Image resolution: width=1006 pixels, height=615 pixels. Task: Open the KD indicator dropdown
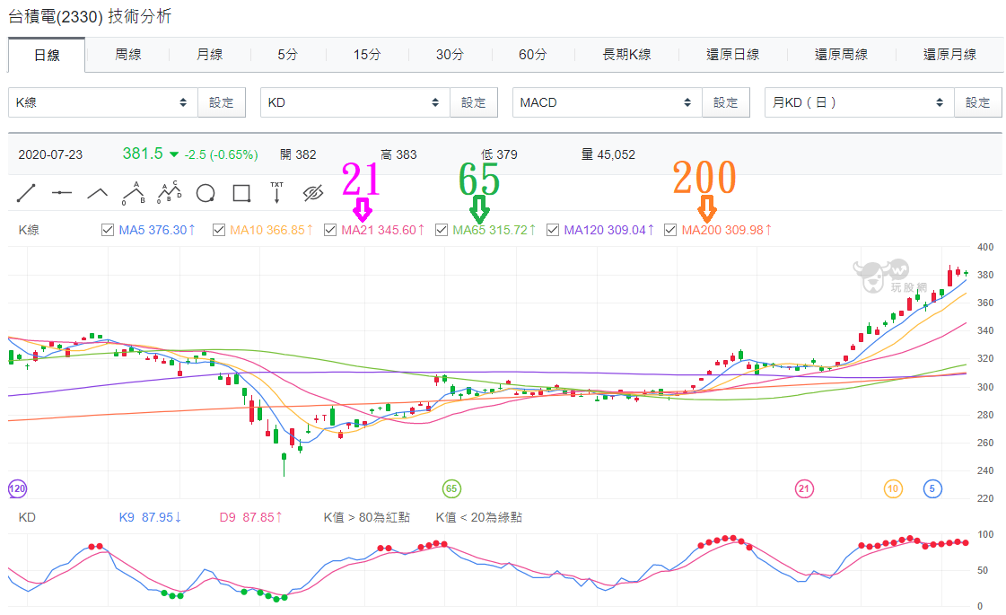(354, 102)
